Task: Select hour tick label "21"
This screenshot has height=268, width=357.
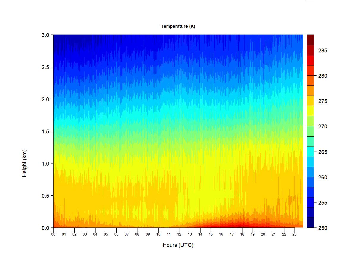Action: click(x=274, y=234)
